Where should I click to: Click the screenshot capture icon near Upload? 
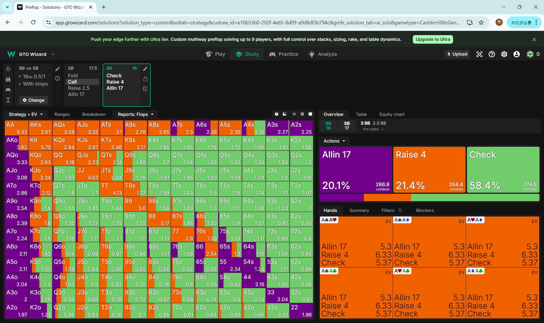pos(479,54)
